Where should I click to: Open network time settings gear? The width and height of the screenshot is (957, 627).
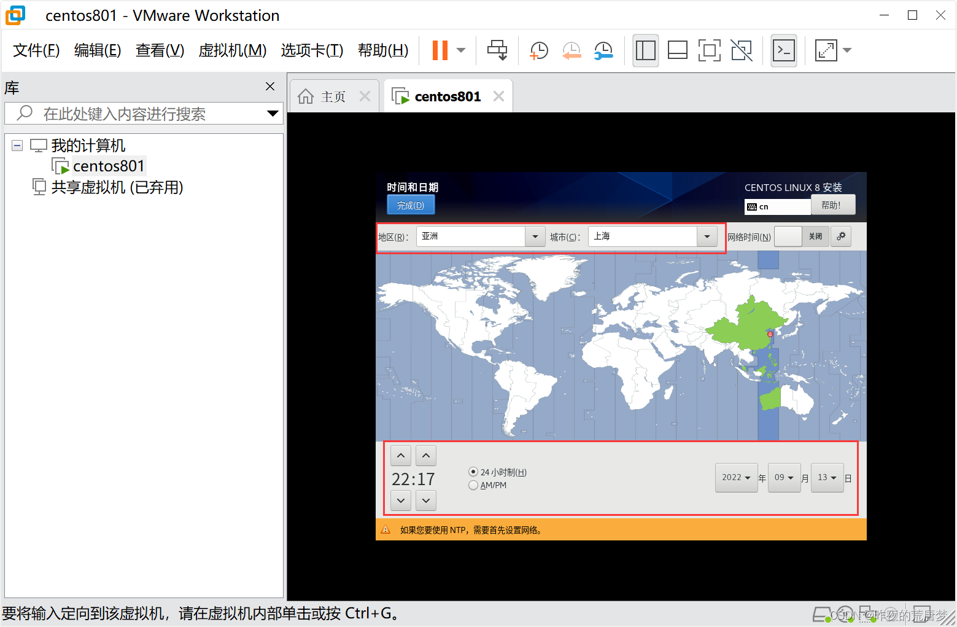(x=841, y=236)
